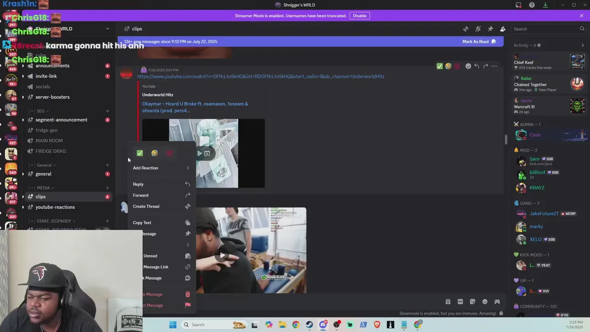This screenshot has width=590, height=332.
Task: Click forward arrow on message hover toolbar
Action: [485, 66]
